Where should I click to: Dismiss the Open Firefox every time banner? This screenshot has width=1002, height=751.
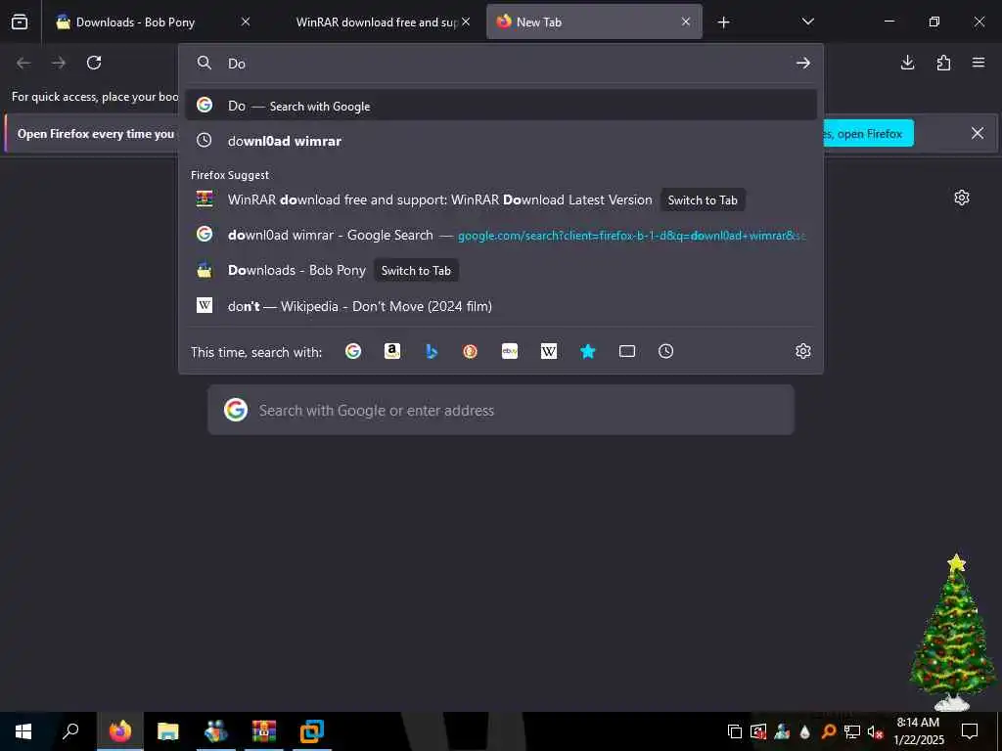pos(978,133)
